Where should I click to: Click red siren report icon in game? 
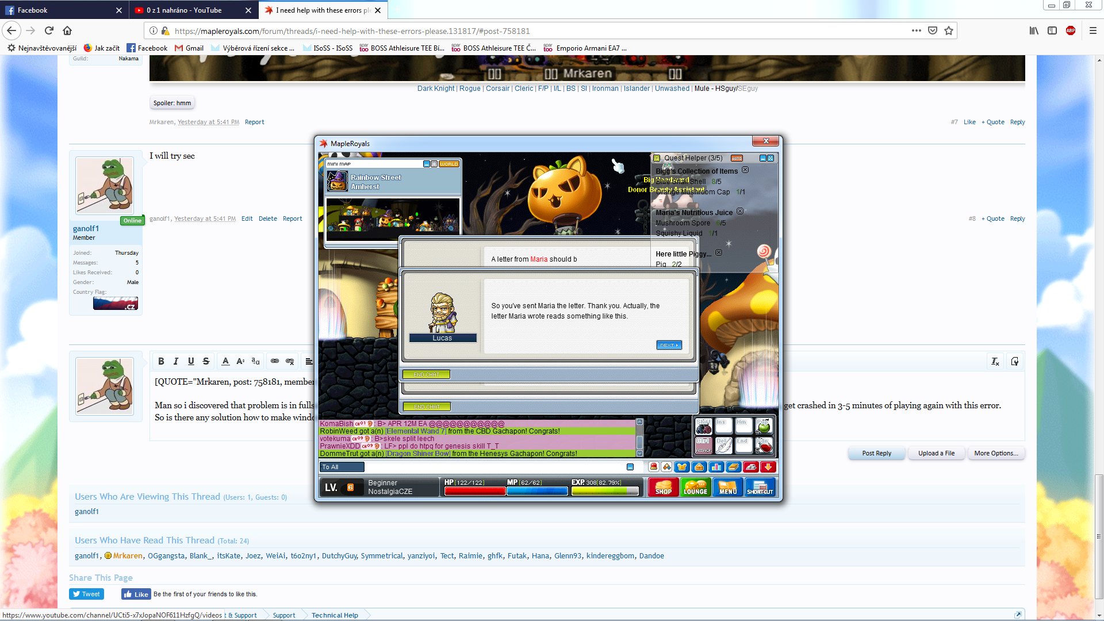click(x=654, y=467)
